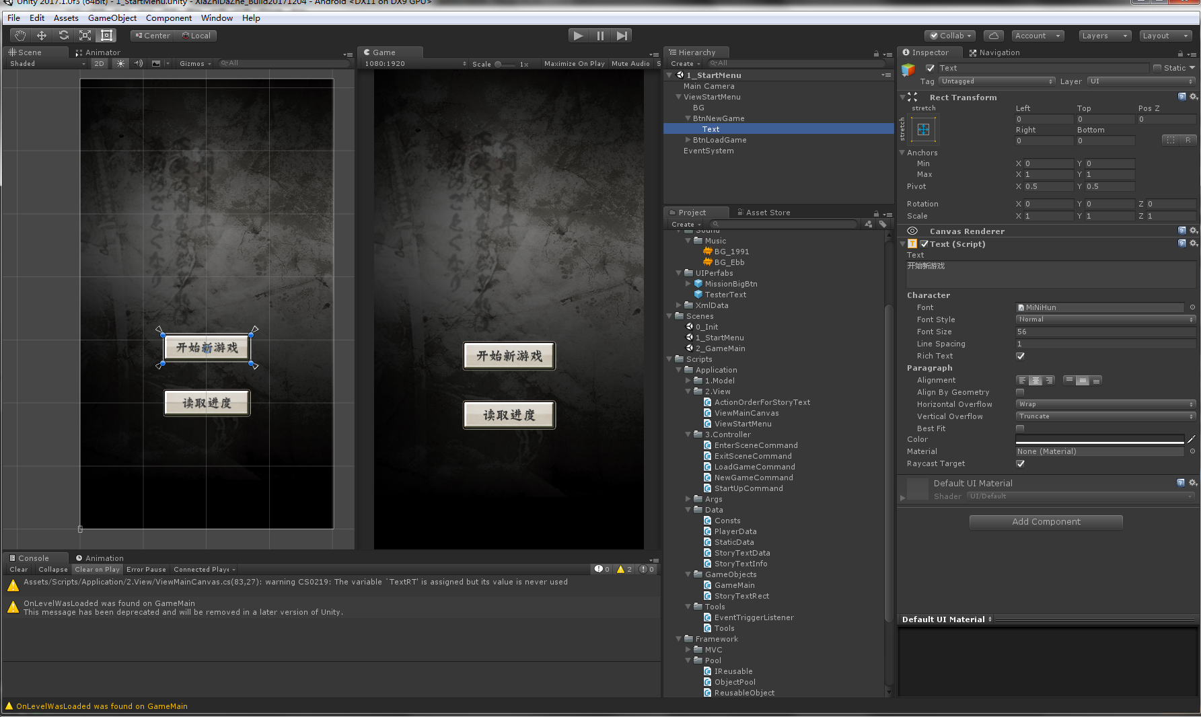Open the Layers dropdown

tap(1104, 36)
